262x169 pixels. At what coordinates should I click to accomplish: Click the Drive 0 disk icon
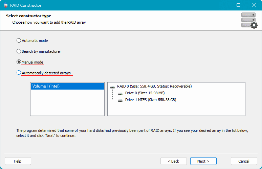pos(120,94)
